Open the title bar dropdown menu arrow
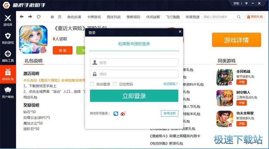269x149 pixels. pos(246,3)
